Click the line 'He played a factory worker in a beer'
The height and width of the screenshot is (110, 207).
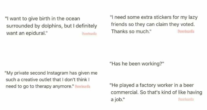point(152,85)
